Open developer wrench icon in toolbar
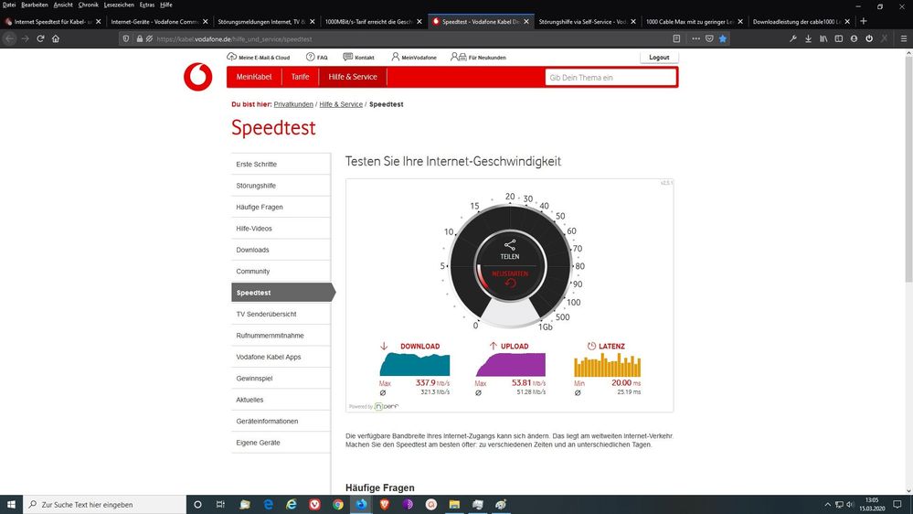 (793, 38)
